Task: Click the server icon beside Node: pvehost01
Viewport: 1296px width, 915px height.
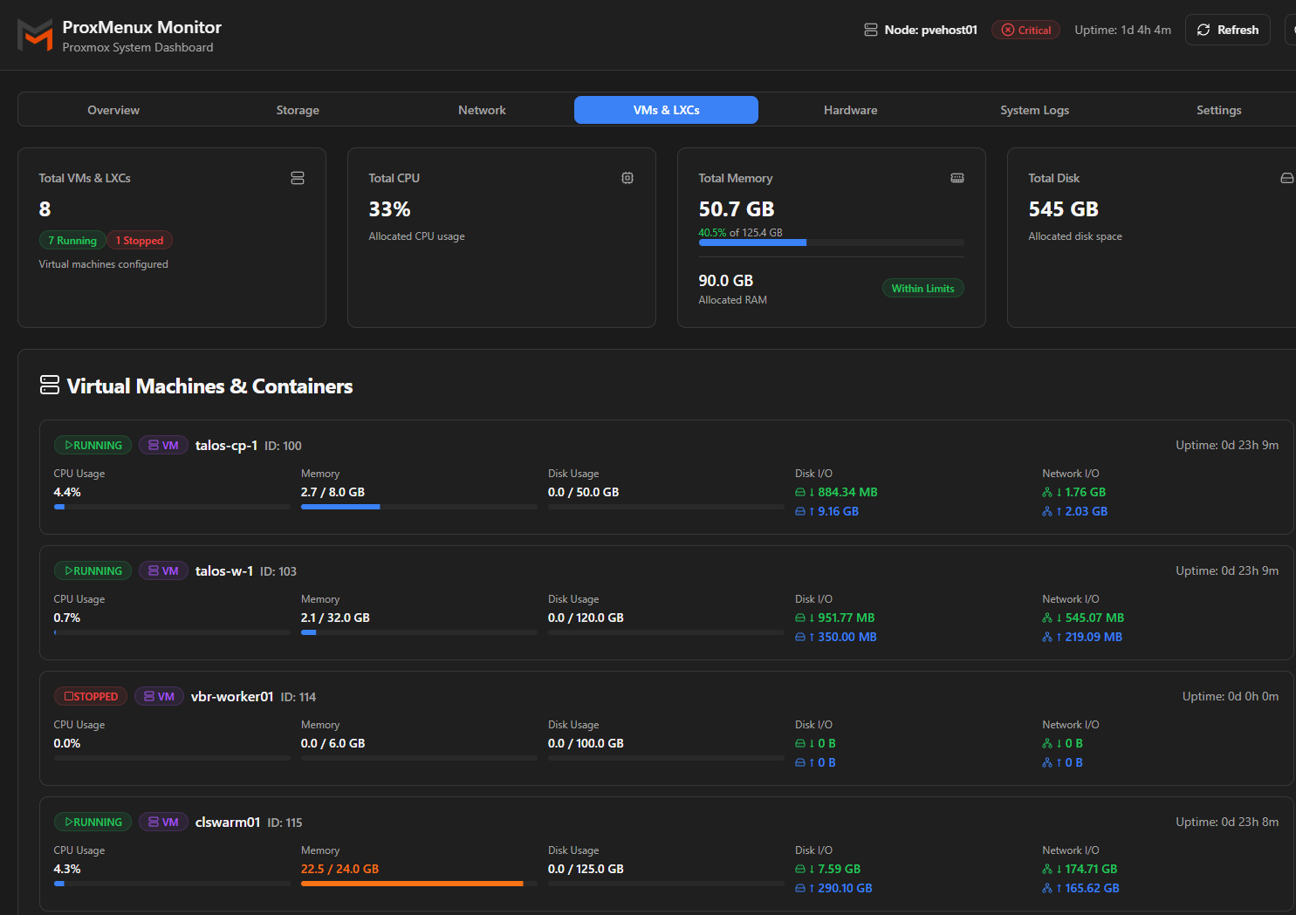Action: [870, 29]
